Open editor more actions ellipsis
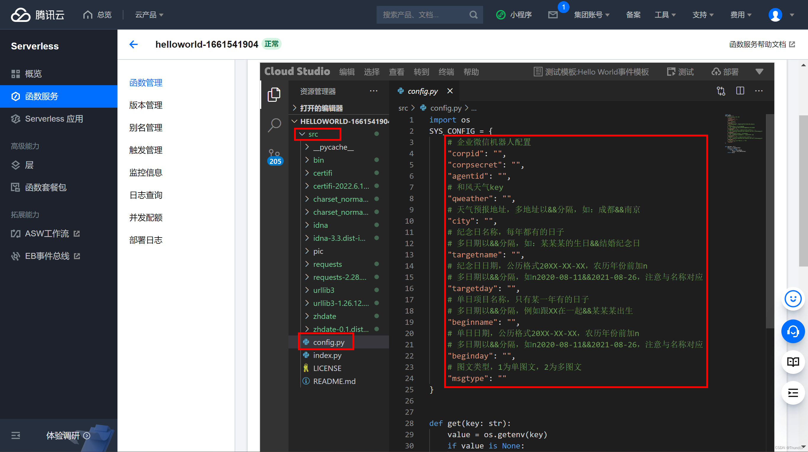Viewport: 808px width, 452px height. [x=759, y=91]
